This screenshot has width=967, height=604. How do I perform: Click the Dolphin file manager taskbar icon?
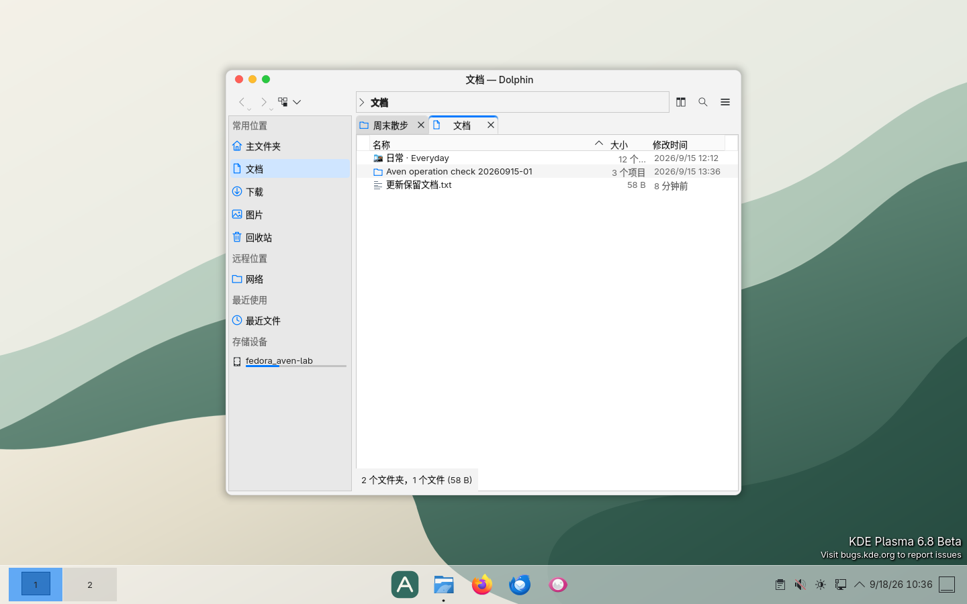point(444,585)
